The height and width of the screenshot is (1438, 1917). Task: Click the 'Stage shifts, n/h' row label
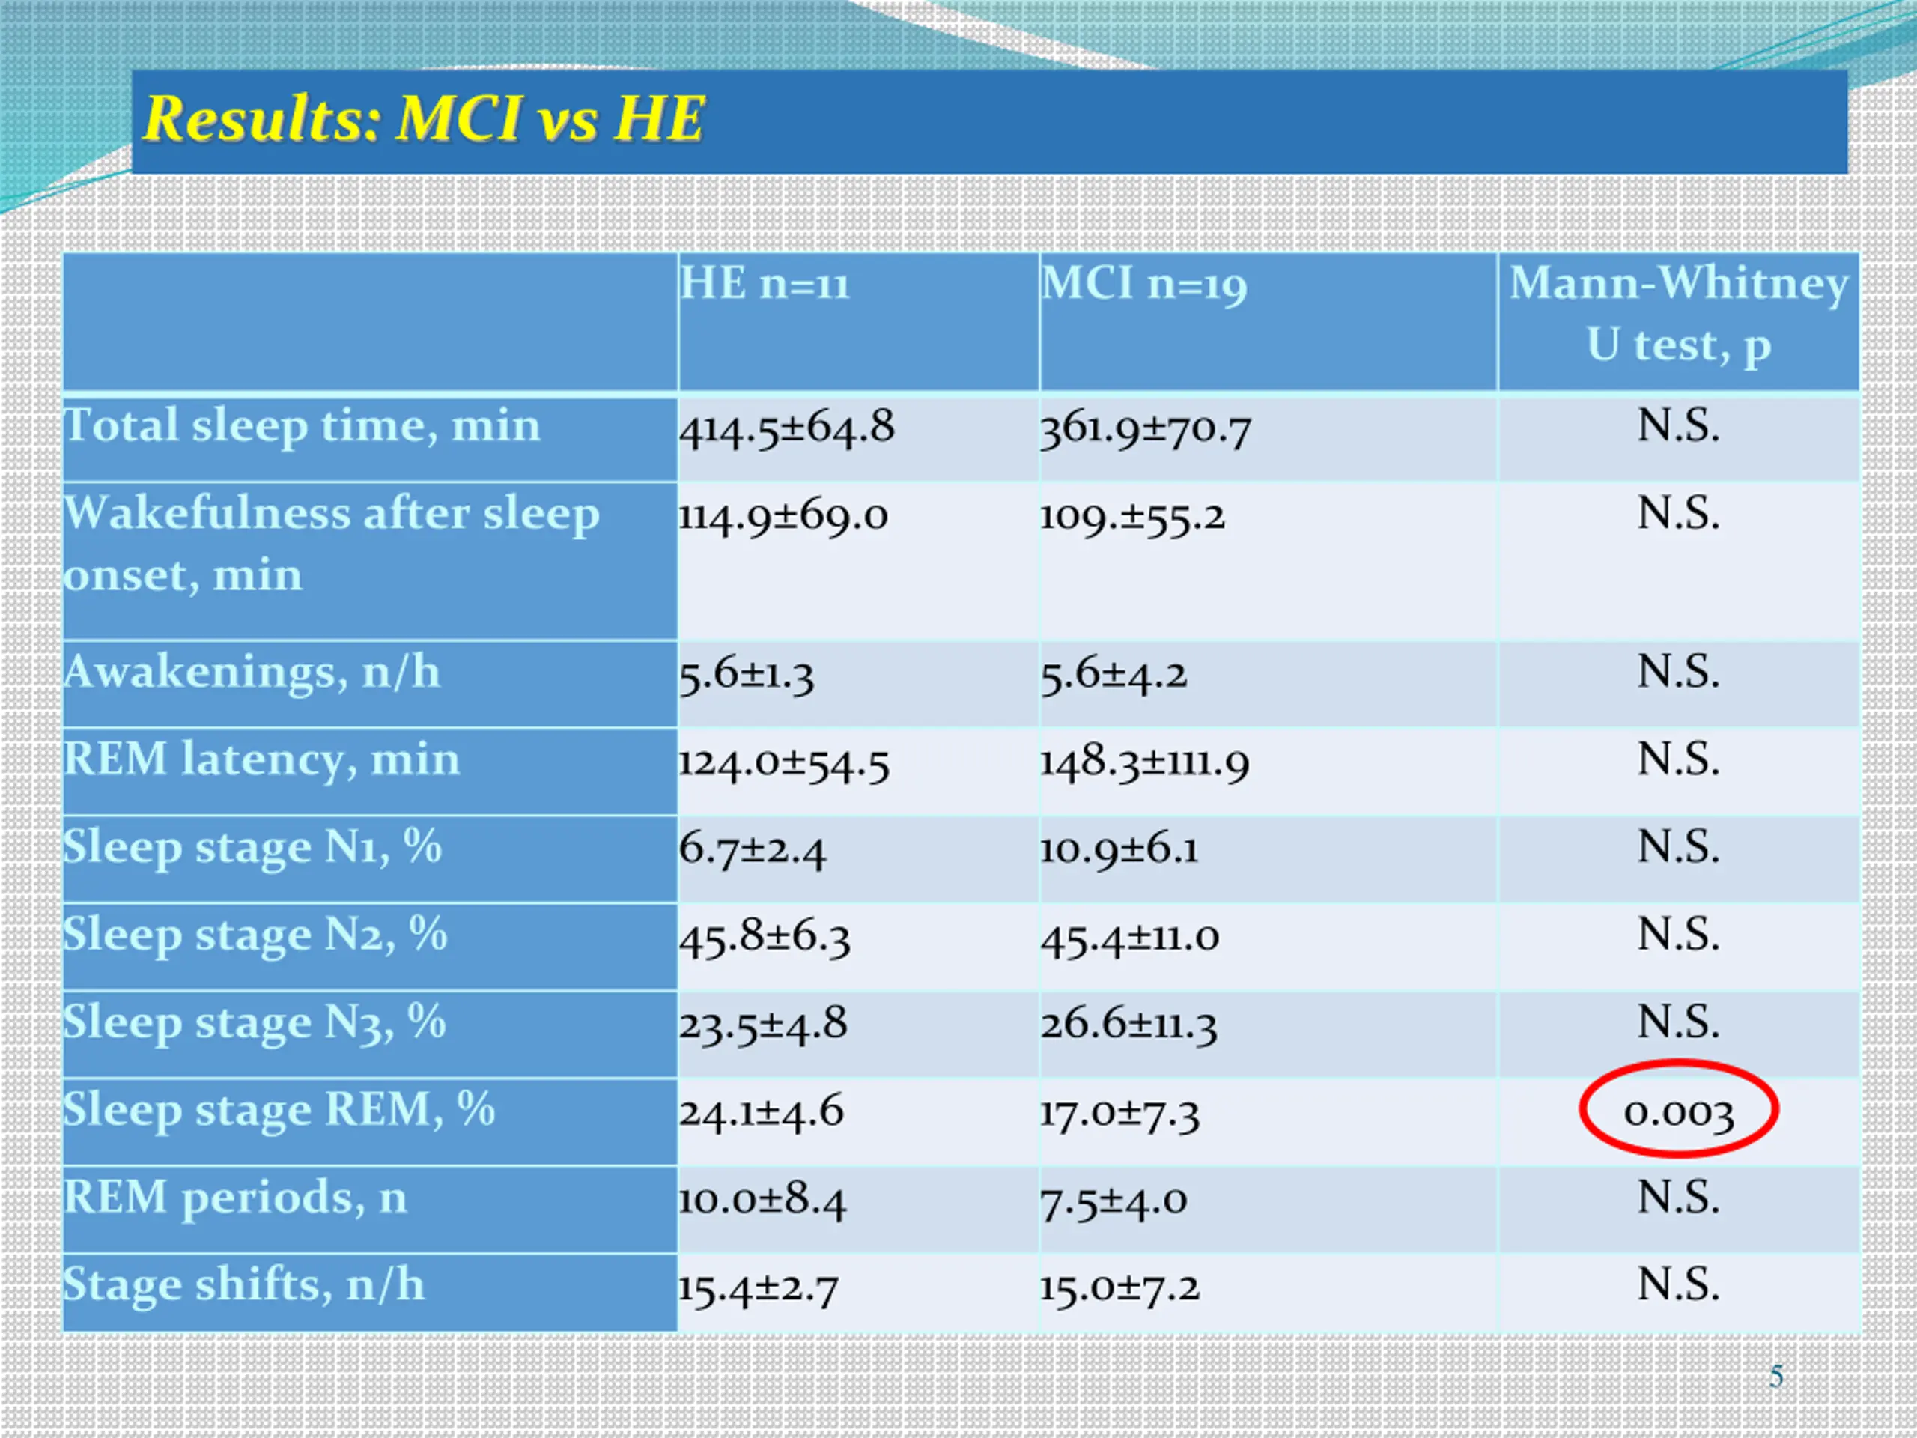tap(244, 1284)
